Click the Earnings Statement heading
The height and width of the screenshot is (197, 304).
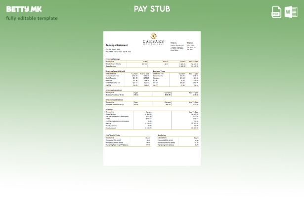click(x=117, y=45)
